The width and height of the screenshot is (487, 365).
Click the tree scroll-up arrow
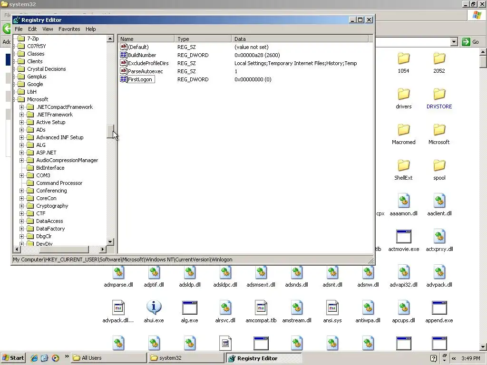pos(110,39)
